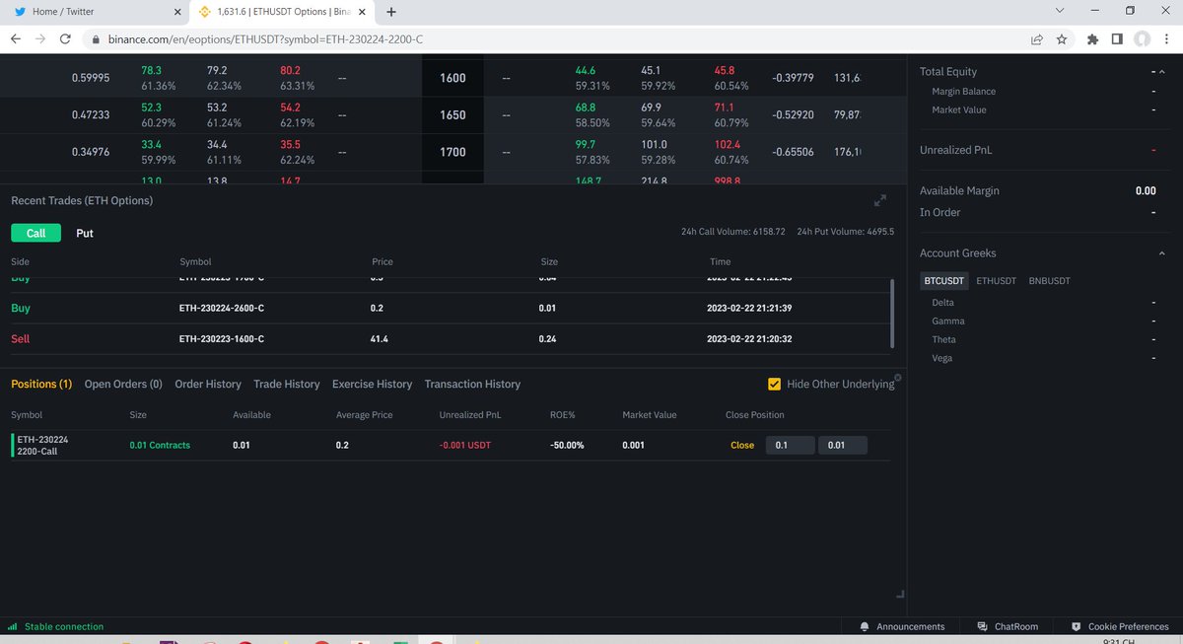
Task: Click the Time column header in Recent Trades
Action: (721, 262)
